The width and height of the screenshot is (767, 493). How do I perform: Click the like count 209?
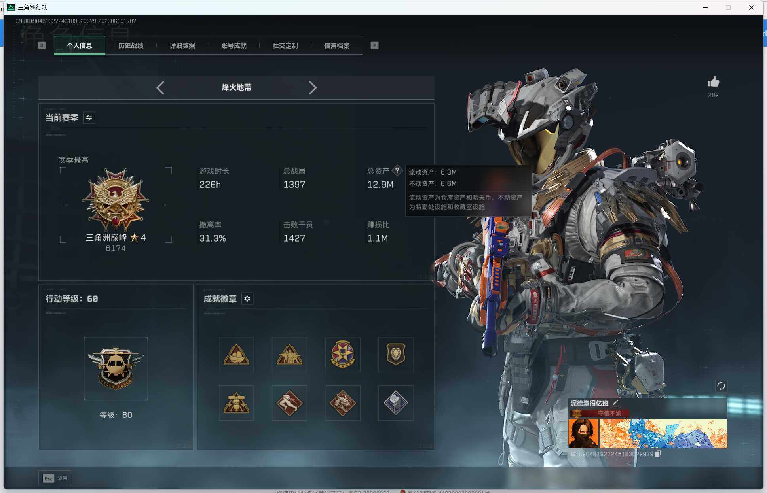pyautogui.click(x=713, y=95)
